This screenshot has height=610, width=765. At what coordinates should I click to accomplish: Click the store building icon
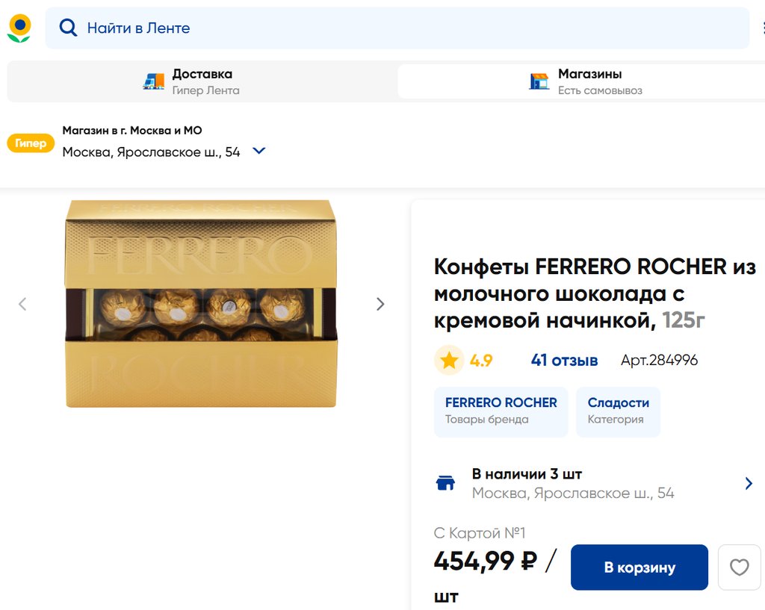pyautogui.click(x=539, y=81)
